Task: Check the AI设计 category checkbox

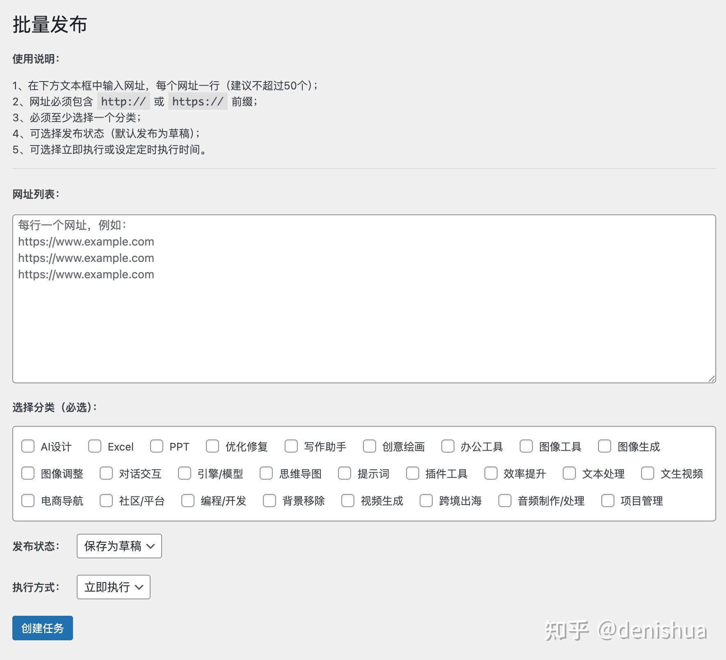Action: click(28, 446)
